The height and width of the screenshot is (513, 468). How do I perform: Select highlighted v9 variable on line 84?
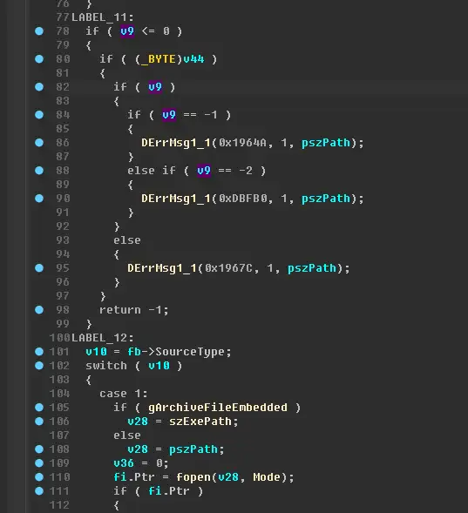point(169,115)
